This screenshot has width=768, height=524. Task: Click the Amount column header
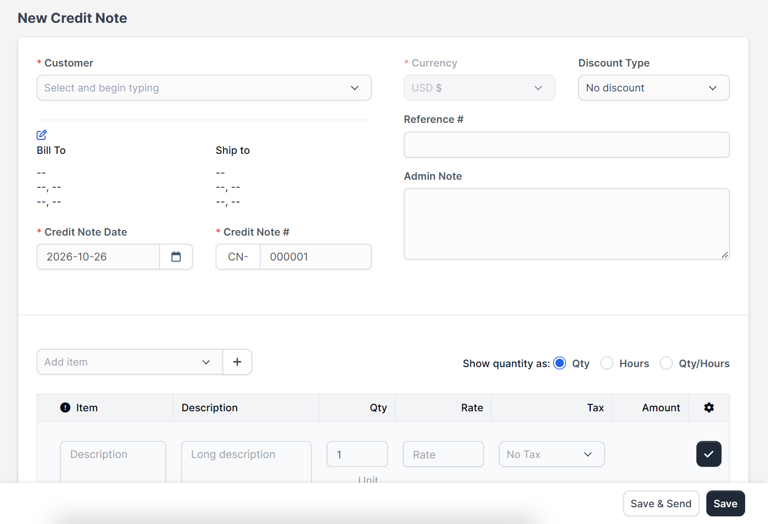coord(661,408)
